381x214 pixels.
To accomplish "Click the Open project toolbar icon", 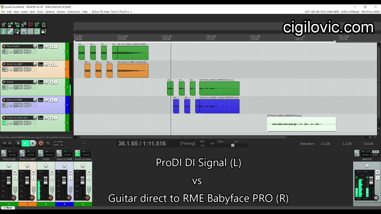I will pos(10,25).
